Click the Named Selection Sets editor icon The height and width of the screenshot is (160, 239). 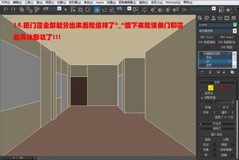[x=184, y=10]
